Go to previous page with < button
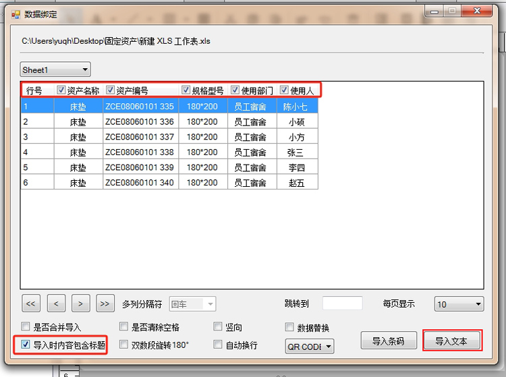This screenshot has height=377, width=506. (56, 304)
